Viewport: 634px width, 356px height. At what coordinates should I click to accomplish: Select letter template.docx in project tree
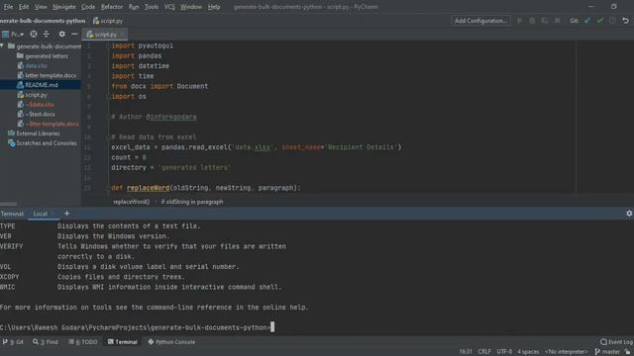[x=51, y=75]
